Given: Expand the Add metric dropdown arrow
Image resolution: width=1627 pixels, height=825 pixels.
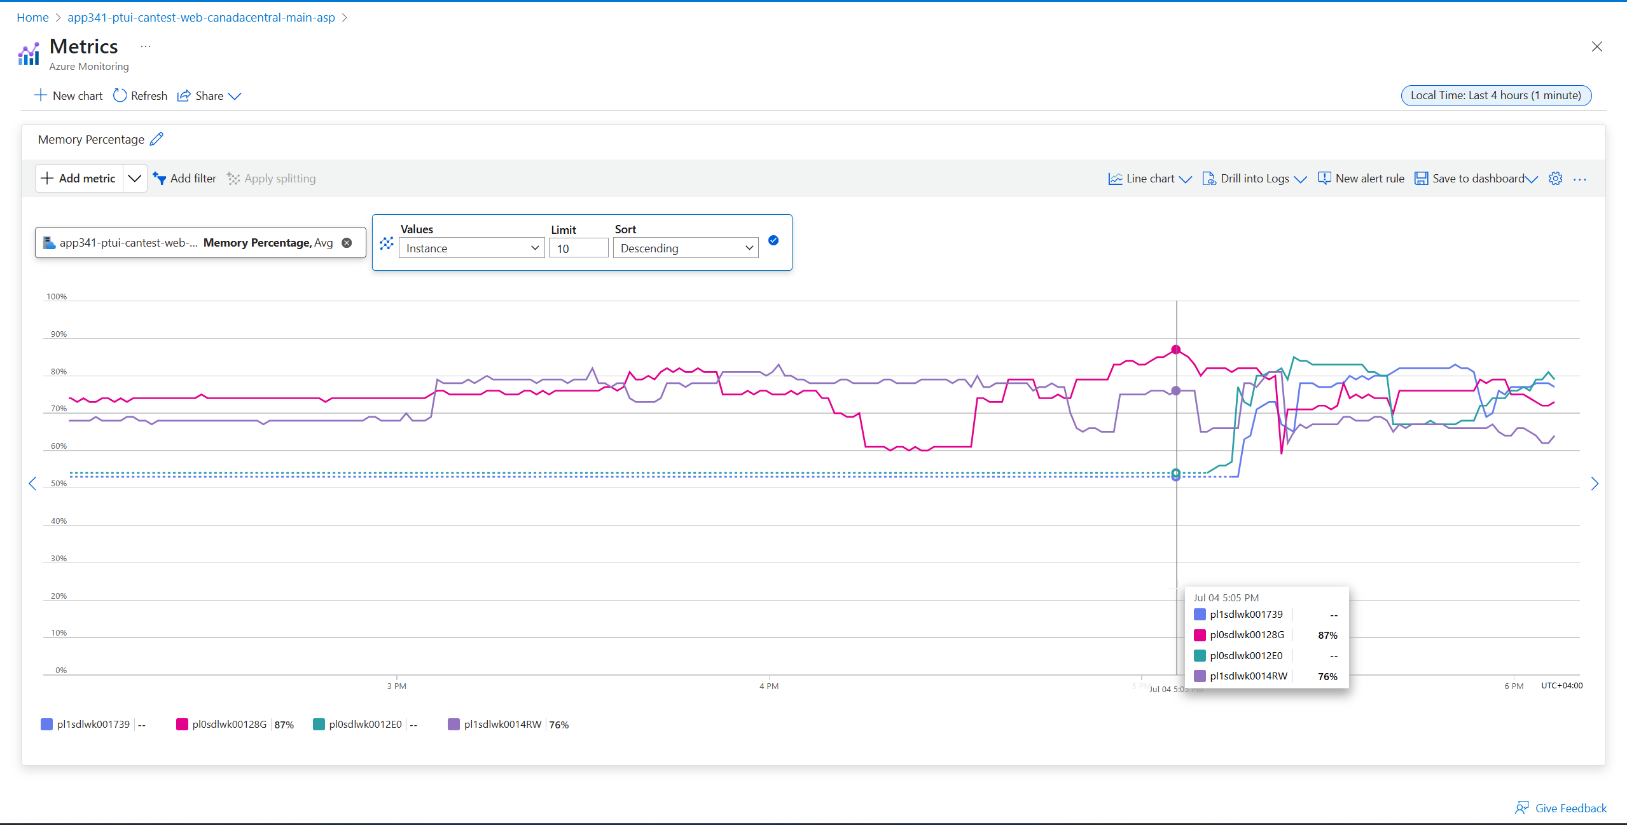Looking at the screenshot, I should (x=134, y=179).
